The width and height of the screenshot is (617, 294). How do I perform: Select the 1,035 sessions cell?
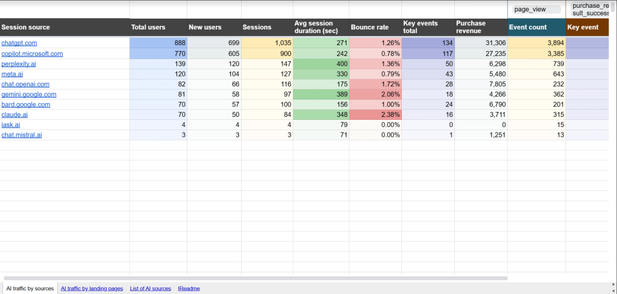[x=267, y=43]
